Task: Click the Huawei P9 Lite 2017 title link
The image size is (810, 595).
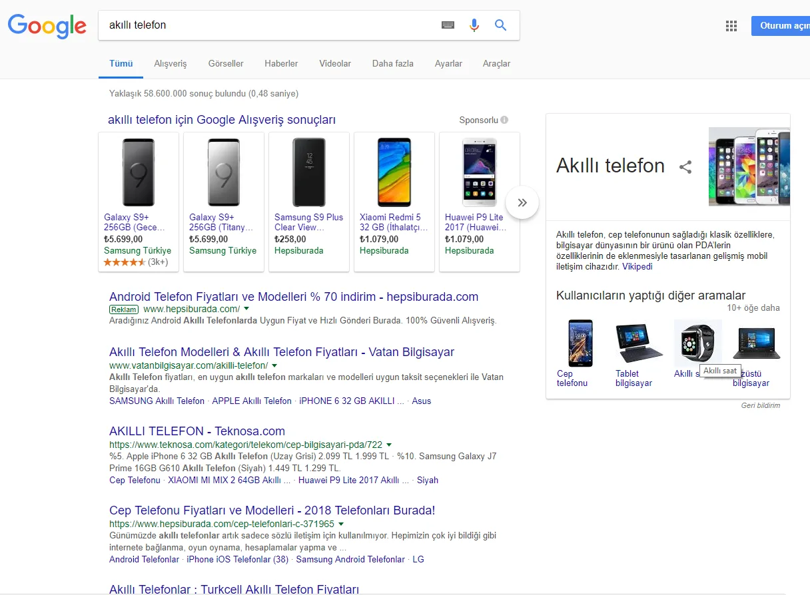Action: tap(476, 222)
